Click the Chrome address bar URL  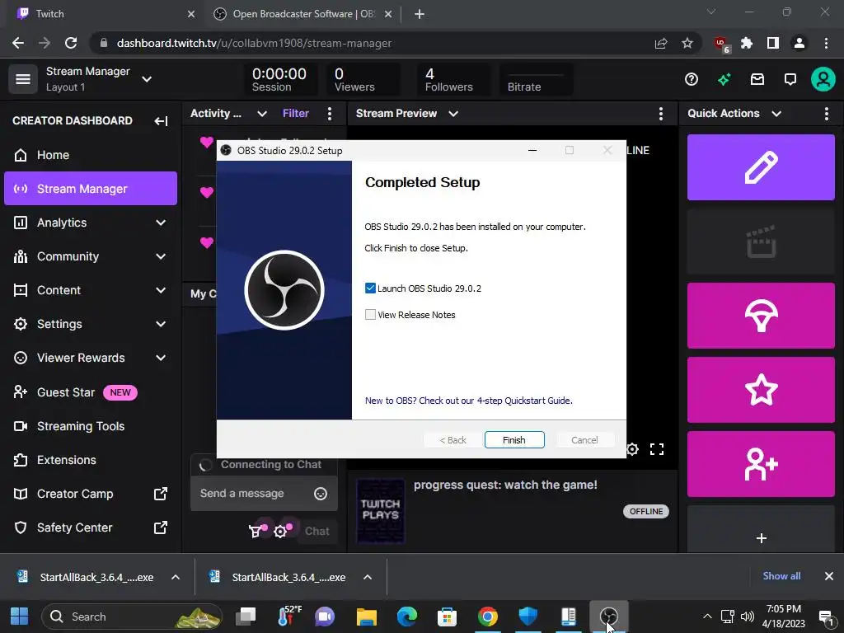pos(254,44)
